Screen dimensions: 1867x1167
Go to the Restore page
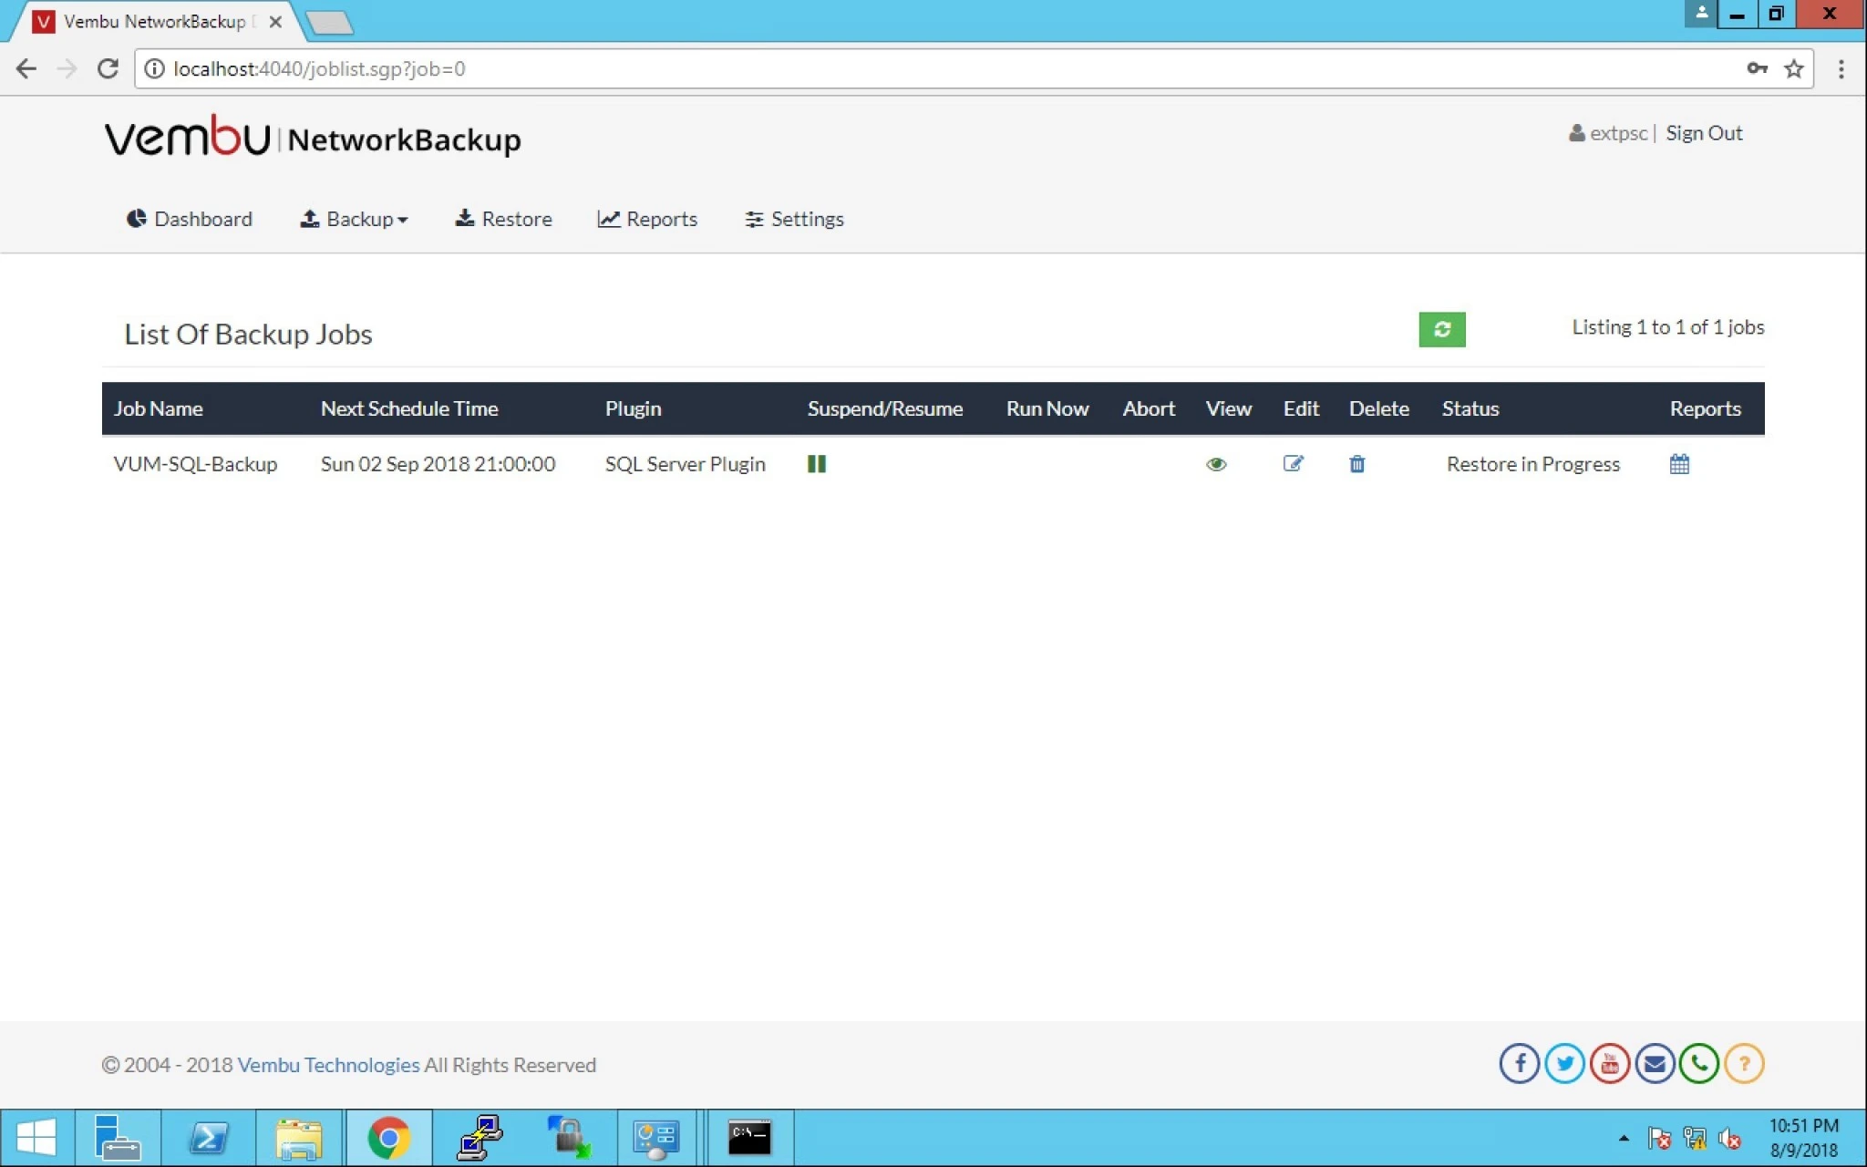pyautogui.click(x=504, y=219)
